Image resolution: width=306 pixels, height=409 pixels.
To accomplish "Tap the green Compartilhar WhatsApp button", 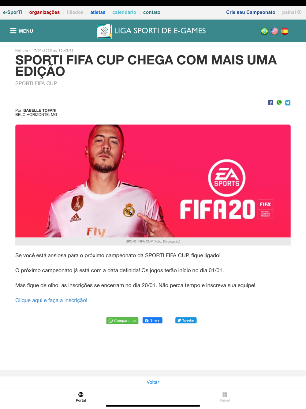I will tap(122, 320).
